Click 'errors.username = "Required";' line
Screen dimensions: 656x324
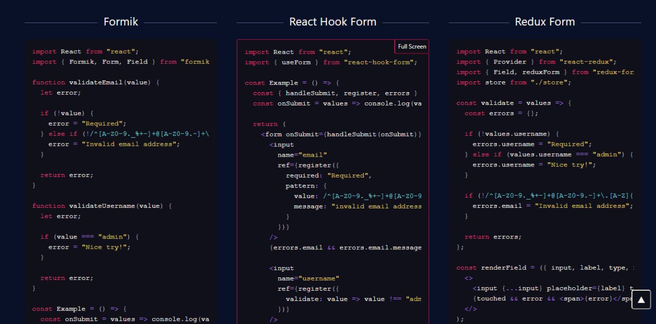(x=532, y=144)
